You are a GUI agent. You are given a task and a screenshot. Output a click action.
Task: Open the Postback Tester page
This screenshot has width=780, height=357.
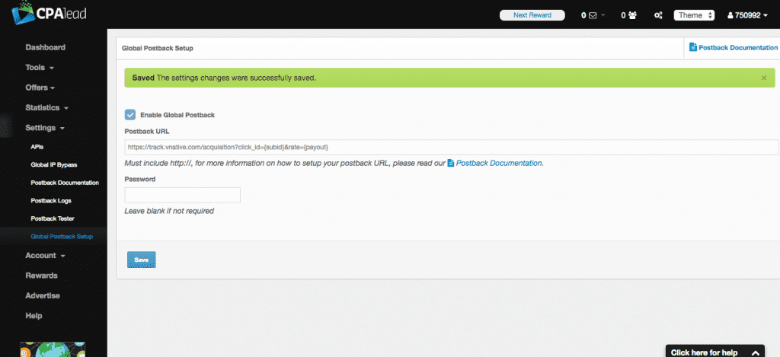[53, 218]
